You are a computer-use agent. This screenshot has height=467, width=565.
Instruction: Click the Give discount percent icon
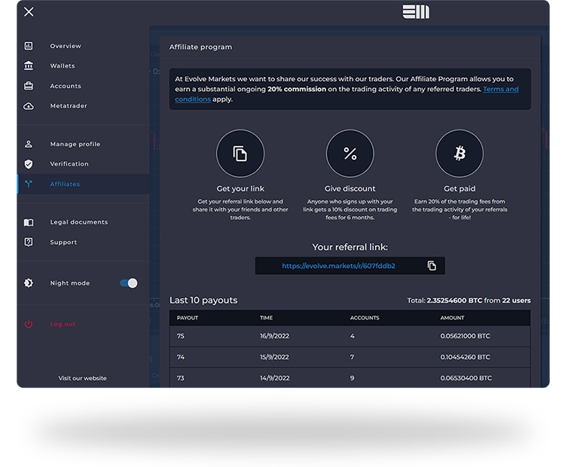(350, 154)
